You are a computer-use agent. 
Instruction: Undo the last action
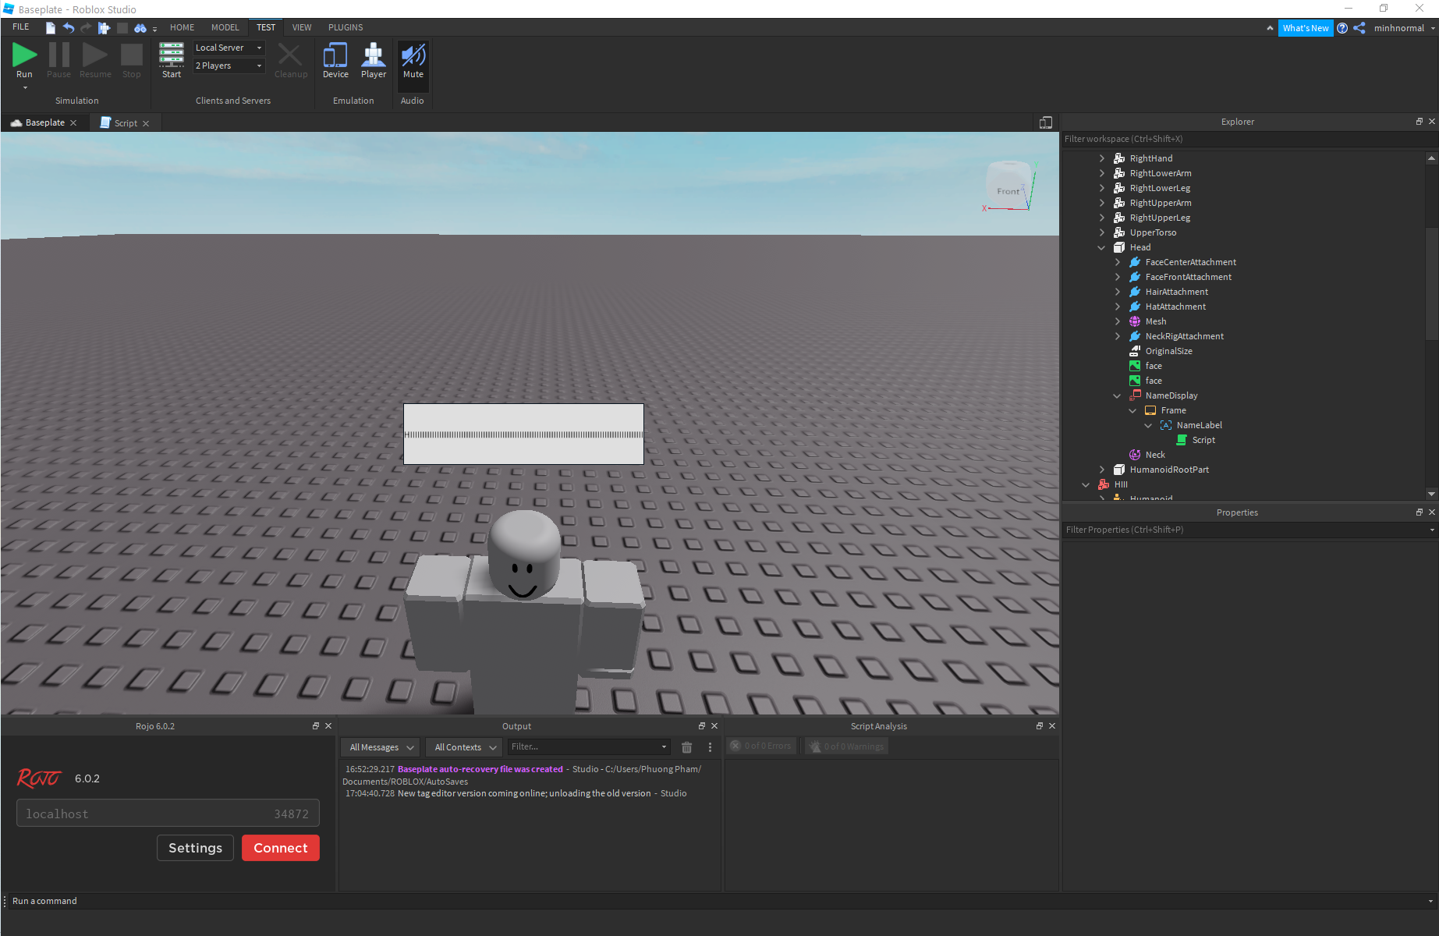click(69, 28)
